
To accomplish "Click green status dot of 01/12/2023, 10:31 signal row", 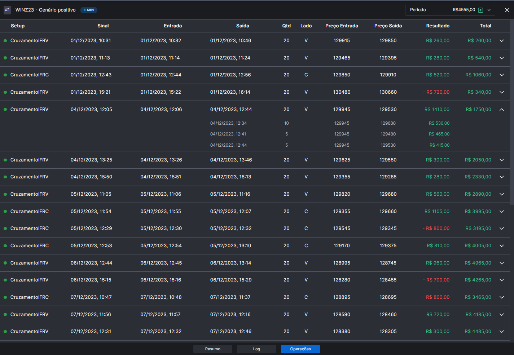I will [5, 41].
